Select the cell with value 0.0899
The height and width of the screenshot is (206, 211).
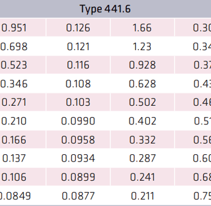(x=78, y=177)
